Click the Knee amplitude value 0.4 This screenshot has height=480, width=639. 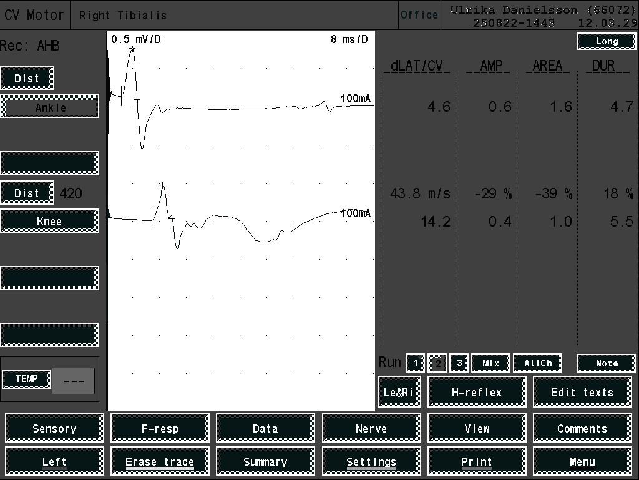(500, 222)
